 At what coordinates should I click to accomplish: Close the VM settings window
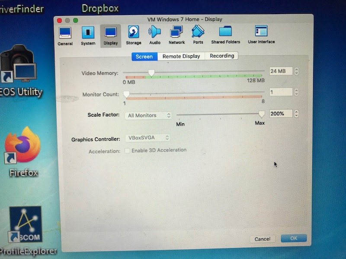click(x=59, y=20)
